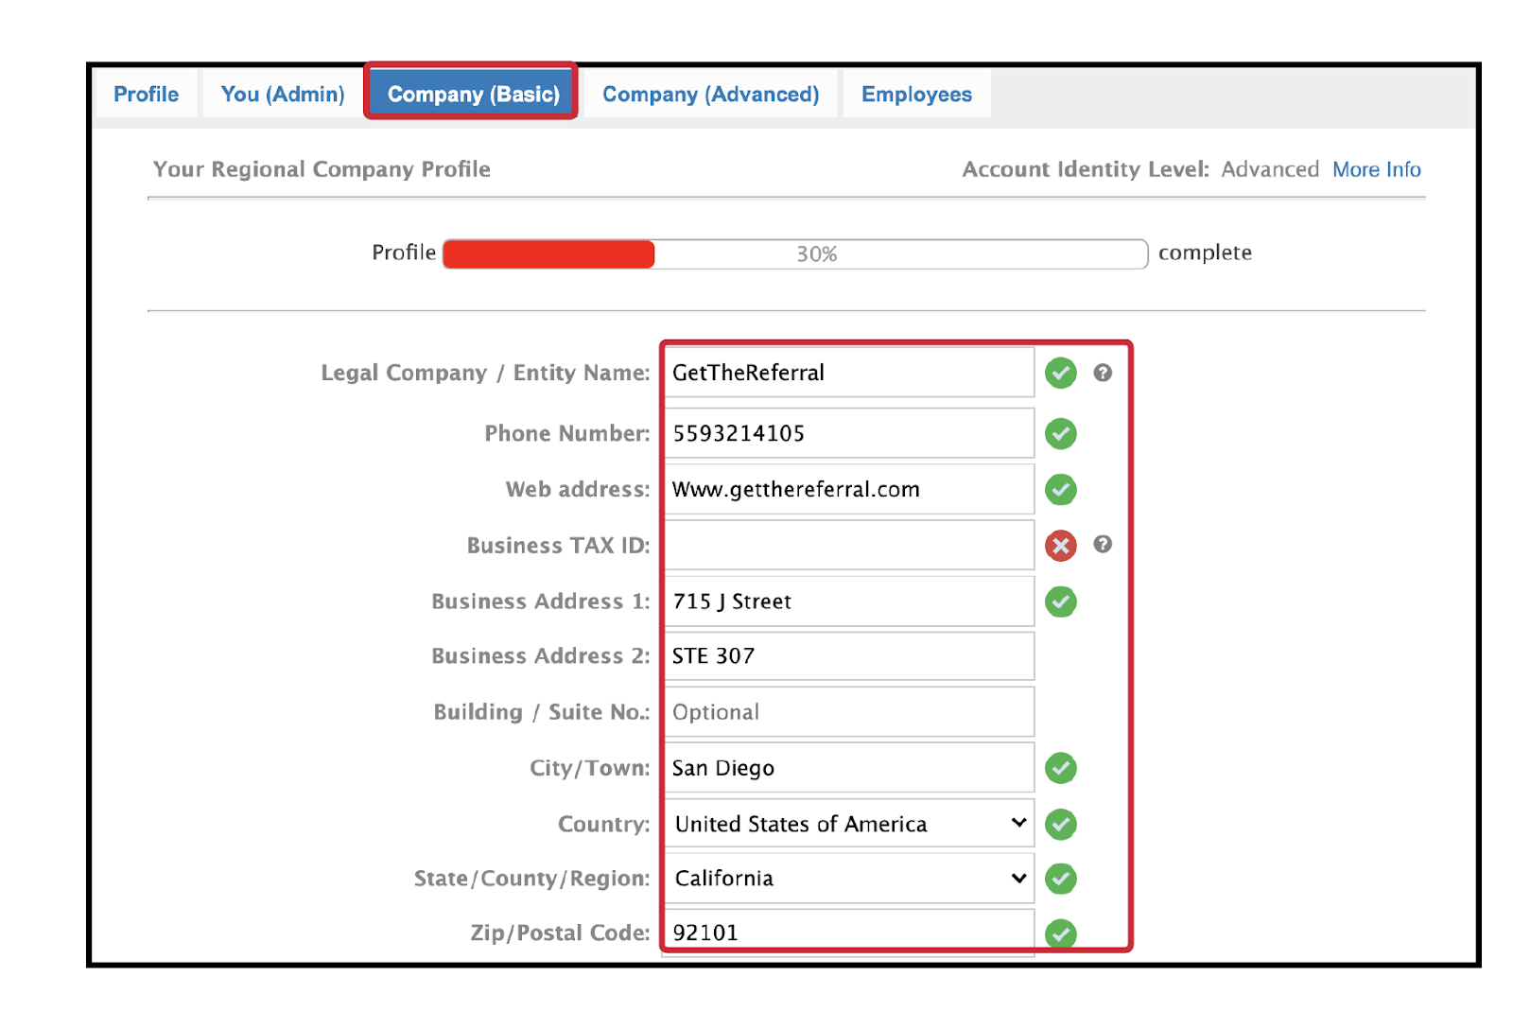Open help icon beside Business TAX ID
Viewport: 1513px width, 1029px height.
[x=1103, y=544]
